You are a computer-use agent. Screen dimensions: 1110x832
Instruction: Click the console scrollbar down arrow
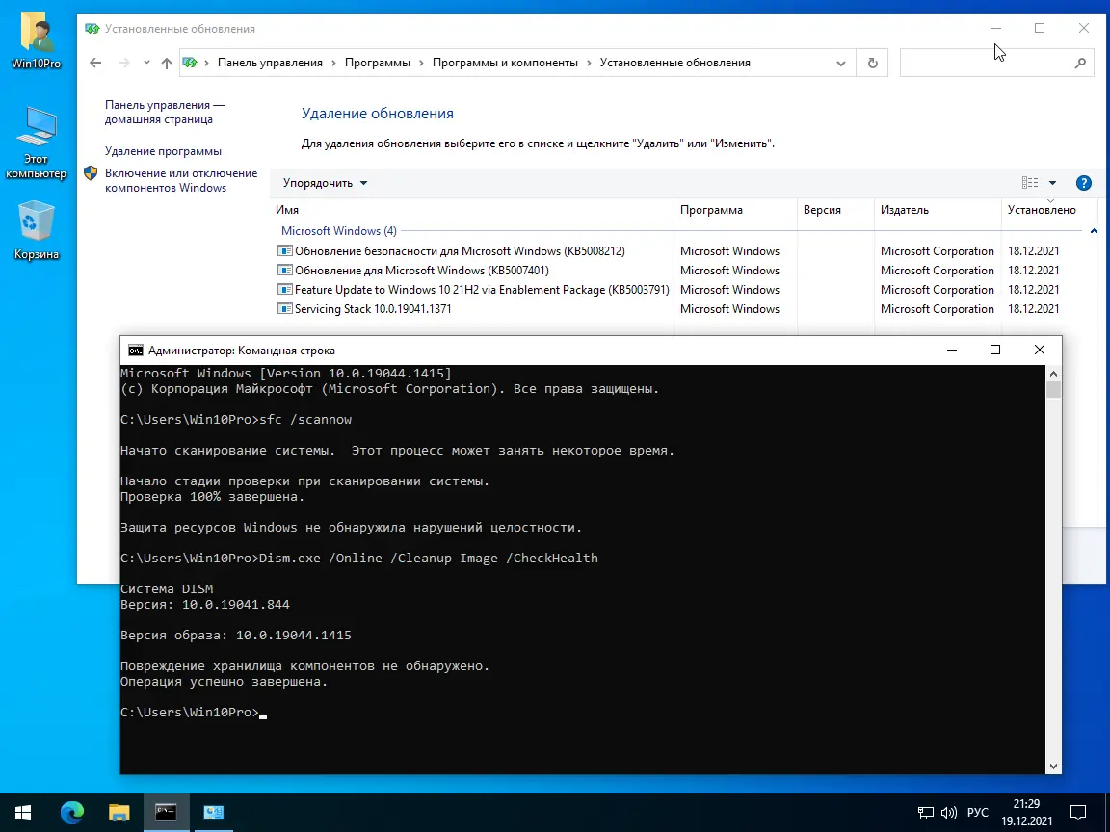pos(1053,767)
